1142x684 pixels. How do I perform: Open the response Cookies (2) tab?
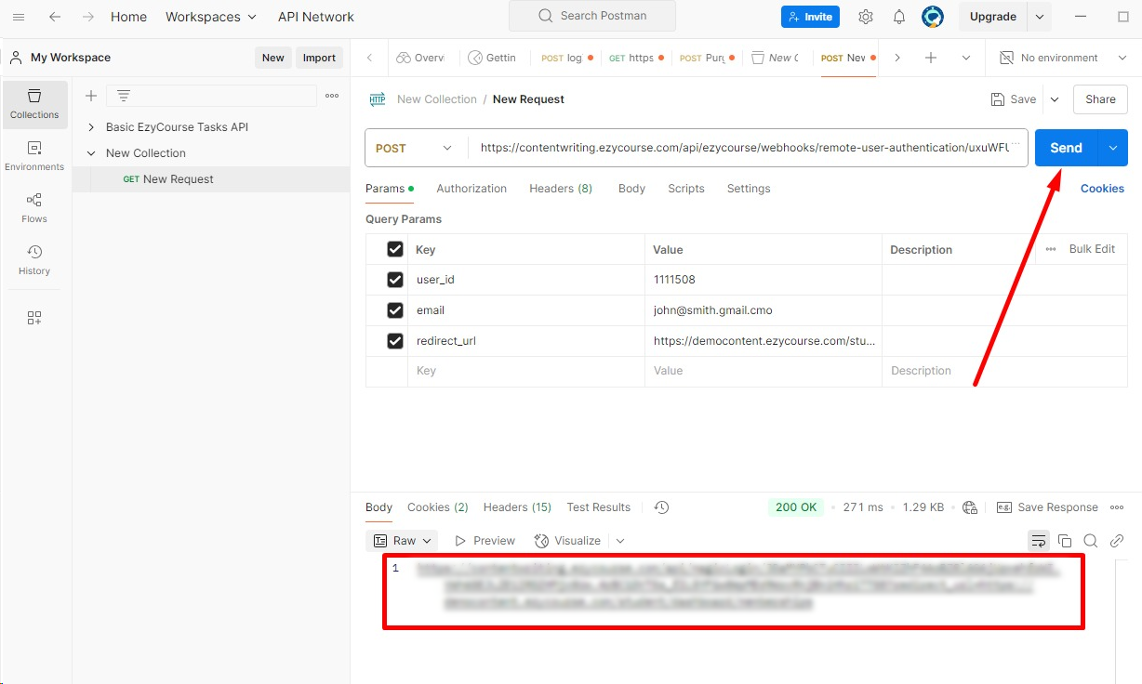[437, 507]
